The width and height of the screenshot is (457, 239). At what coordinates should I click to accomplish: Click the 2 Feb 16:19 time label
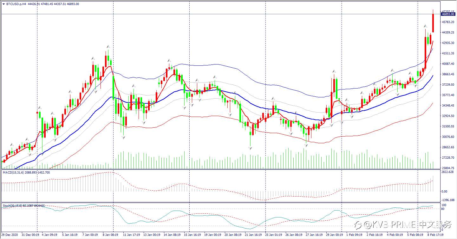point(375,235)
